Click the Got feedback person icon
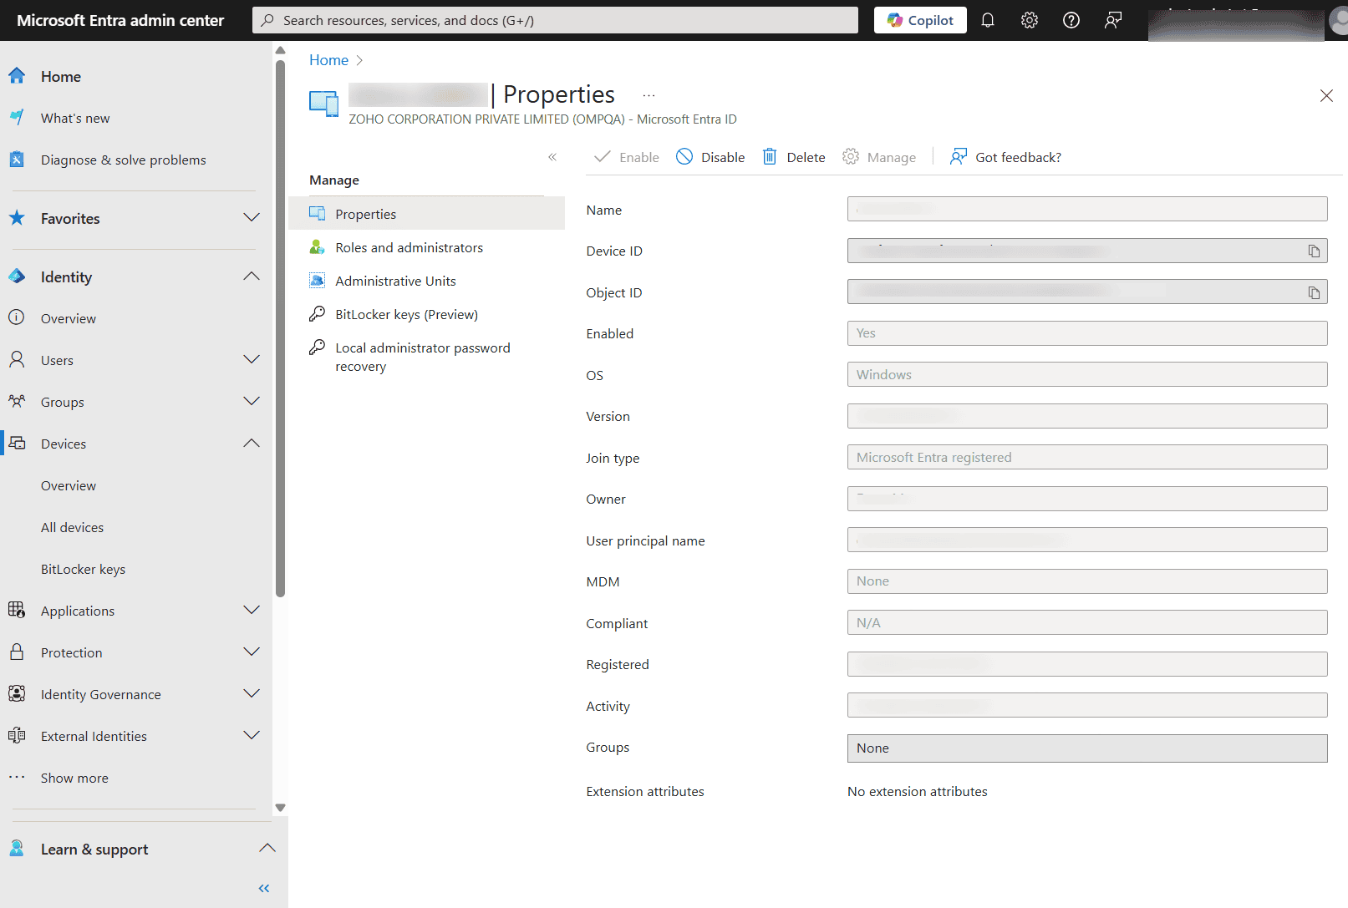This screenshot has height=908, width=1348. 959,156
